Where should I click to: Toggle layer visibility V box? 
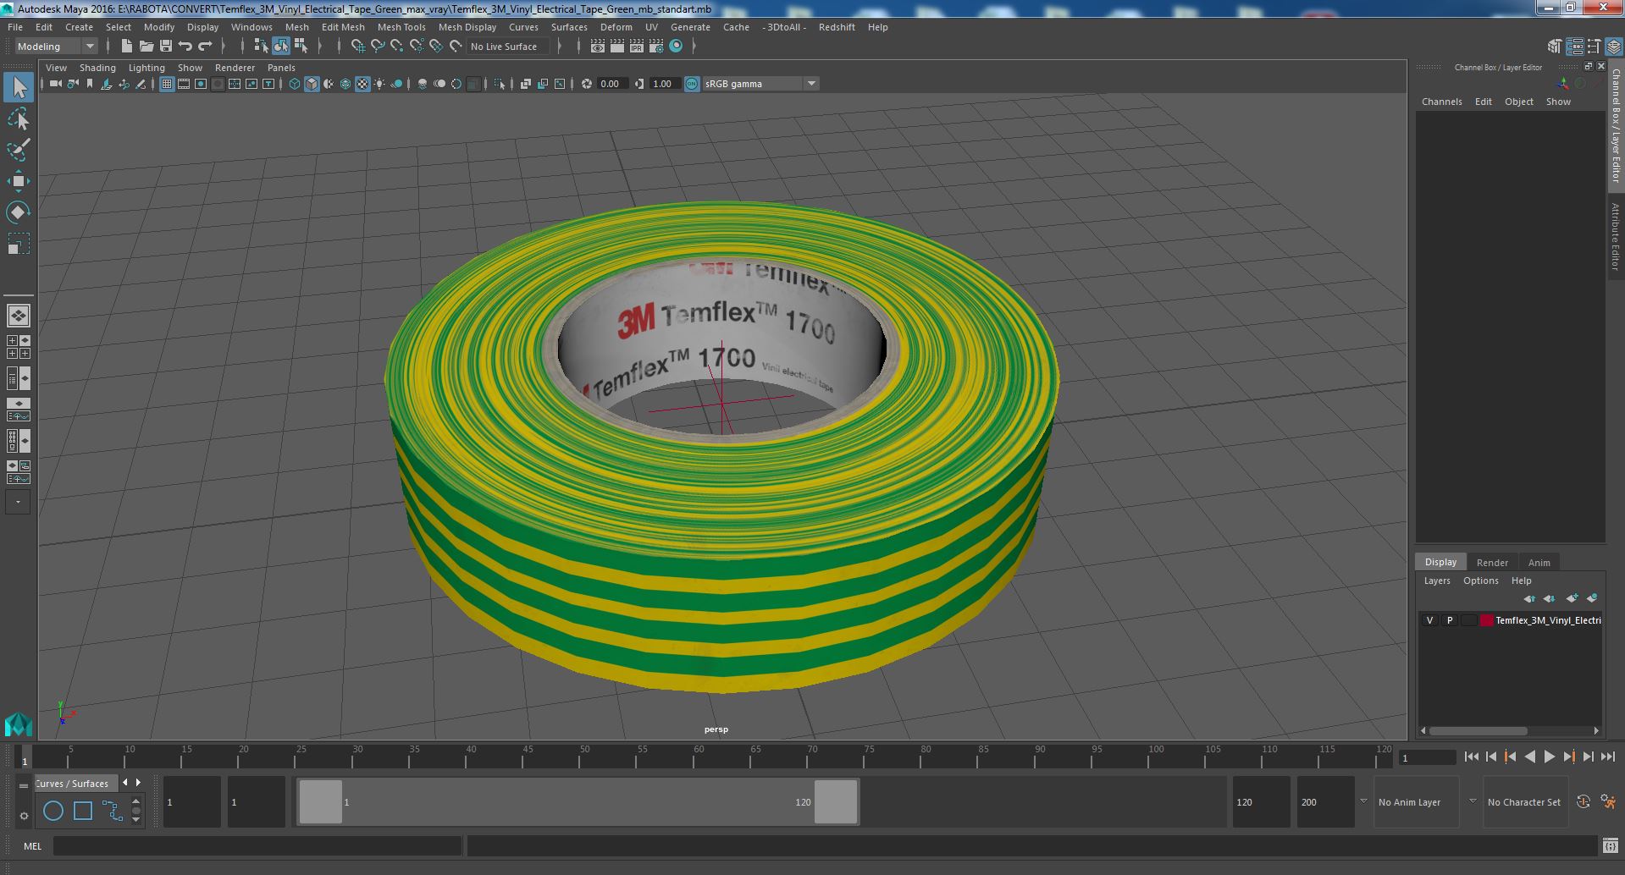click(1430, 620)
